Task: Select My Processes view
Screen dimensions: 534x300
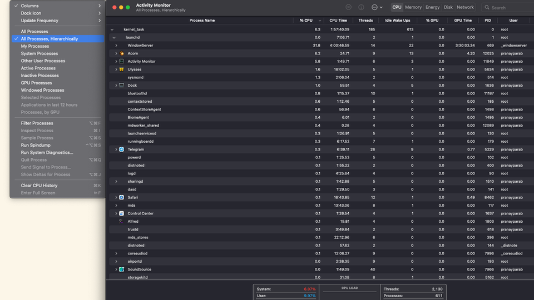Action: pos(57,46)
